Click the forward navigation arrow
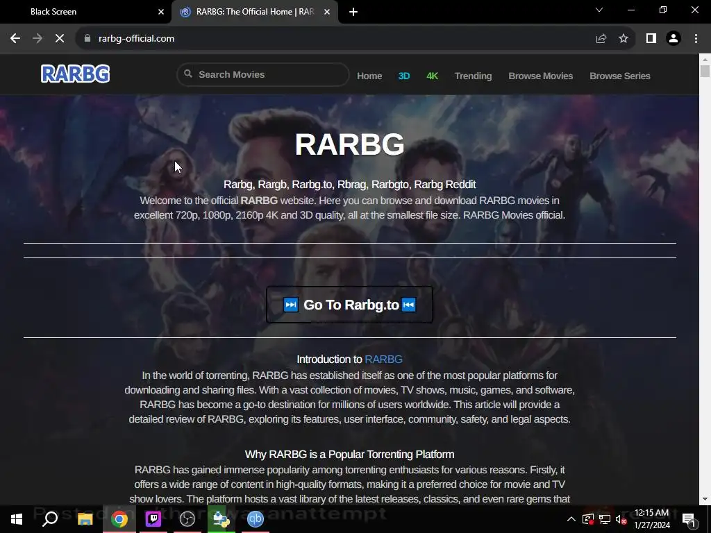The image size is (711, 533). pos(37,39)
